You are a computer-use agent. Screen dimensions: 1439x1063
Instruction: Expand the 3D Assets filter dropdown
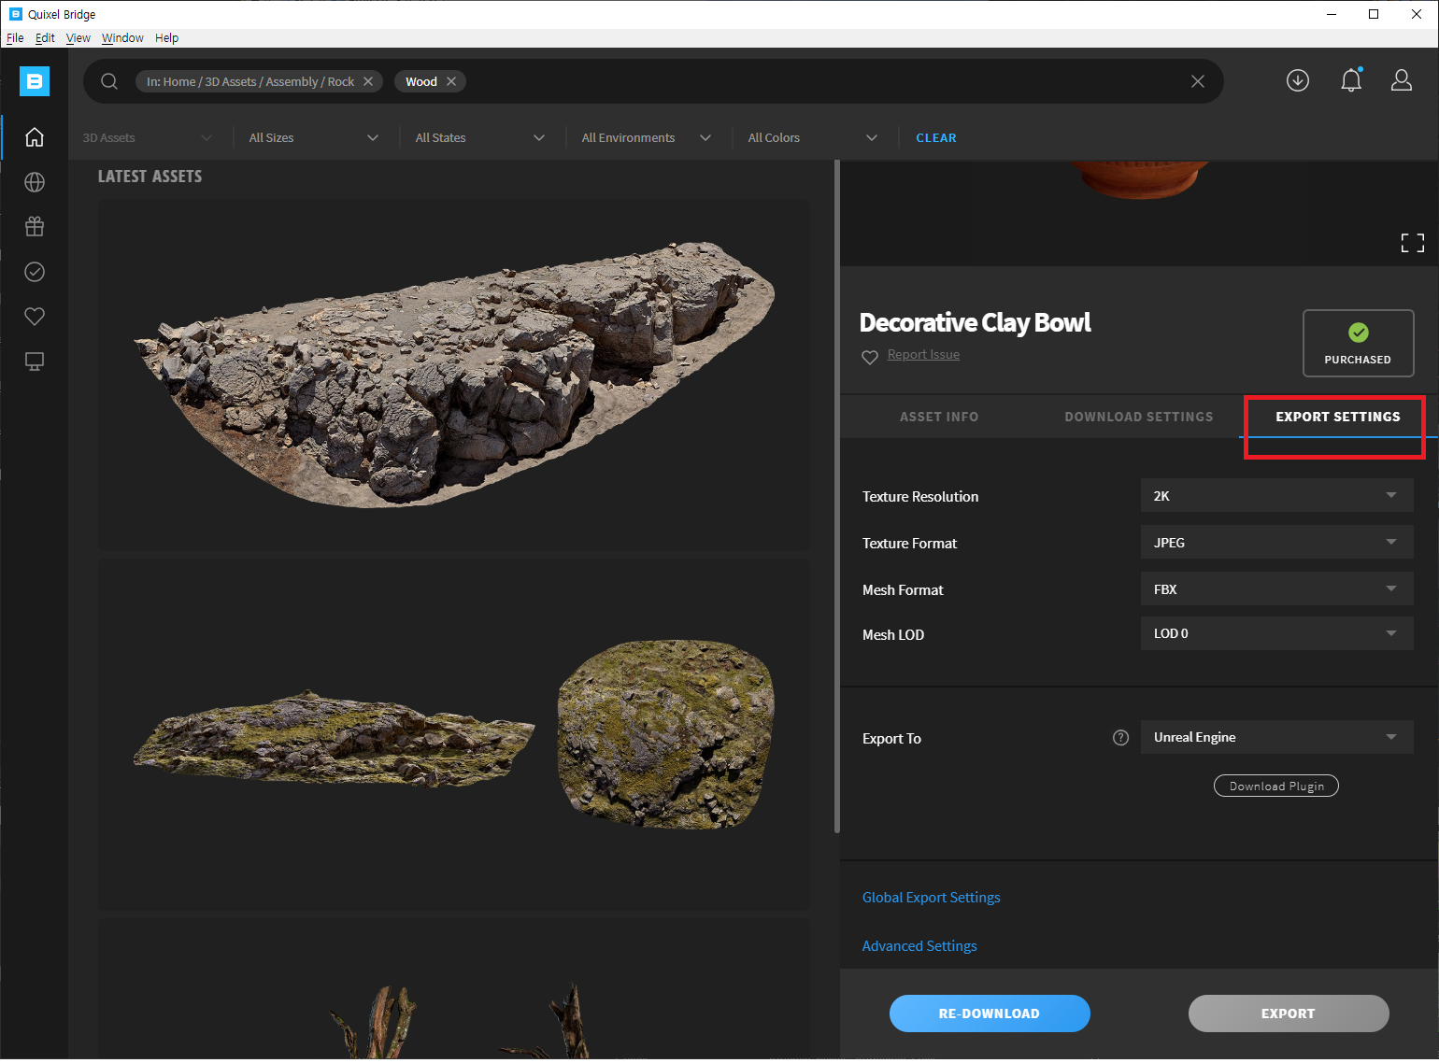(148, 137)
